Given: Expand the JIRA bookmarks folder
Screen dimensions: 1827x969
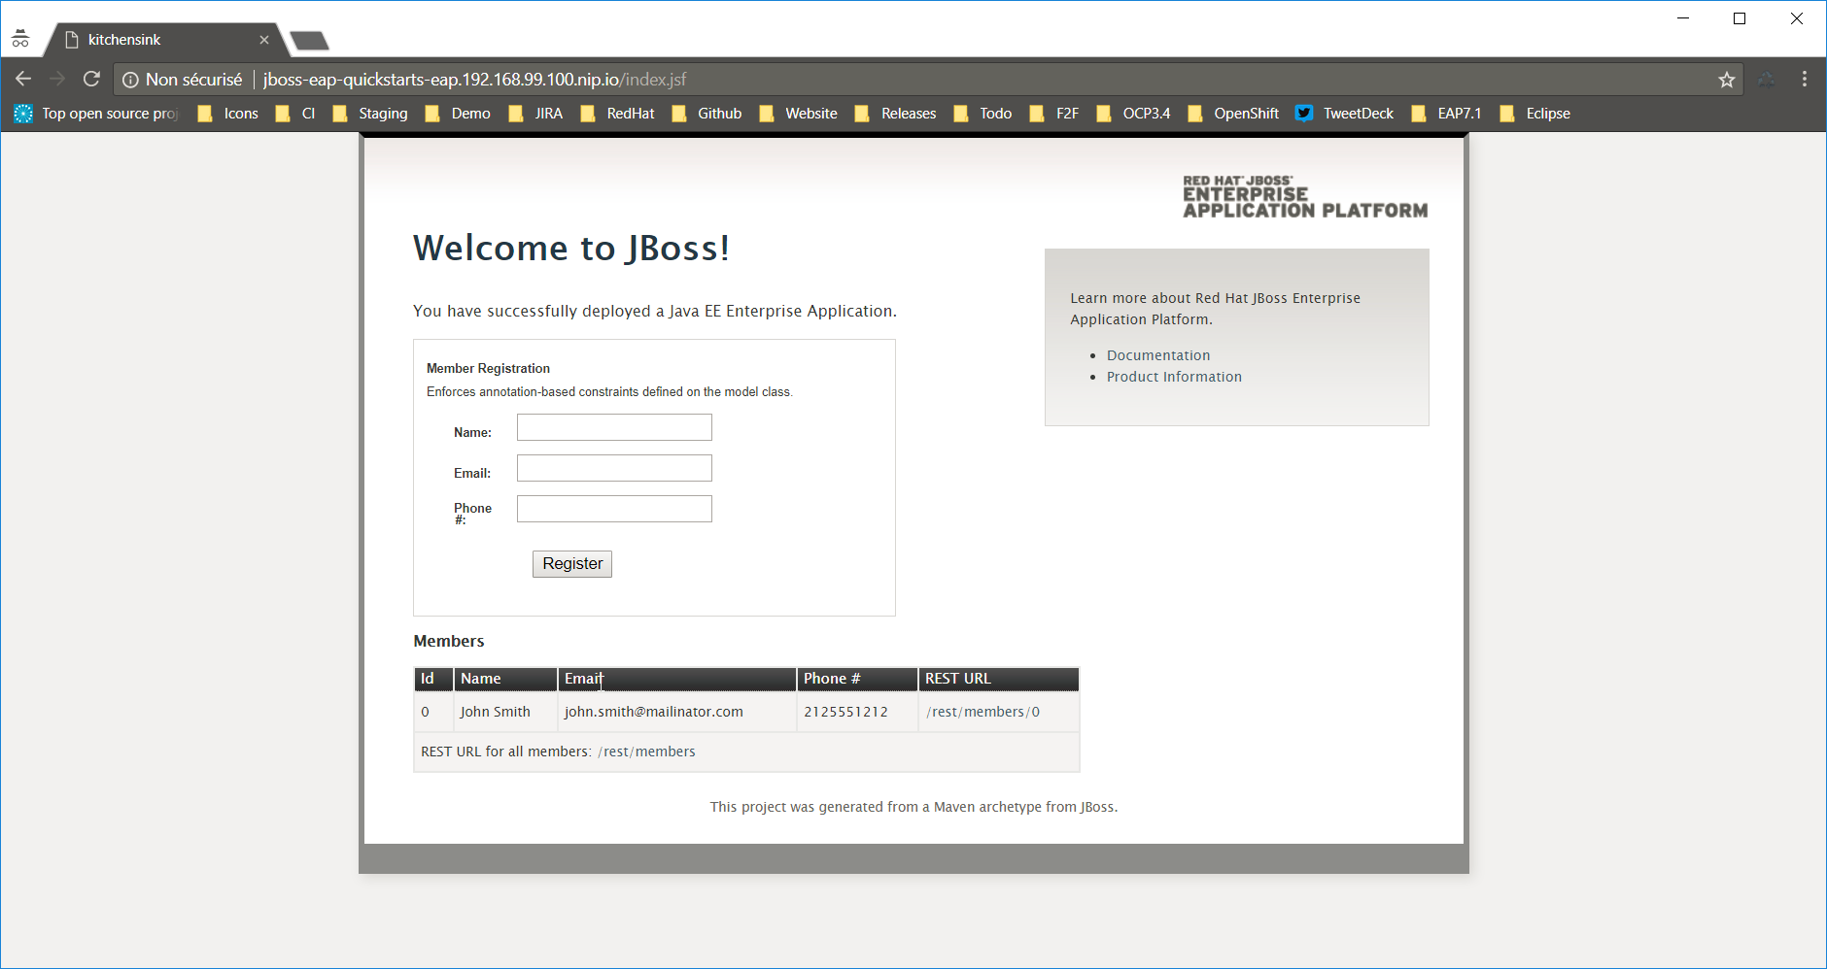Looking at the screenshot, I should [536, 114].
